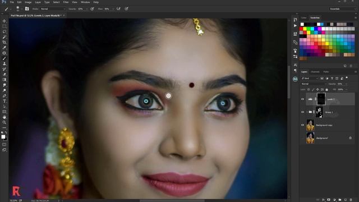Create new swatch button in Swatches panel
The height and width of the screenshot is (202, 359).
[x=345, y=66]
